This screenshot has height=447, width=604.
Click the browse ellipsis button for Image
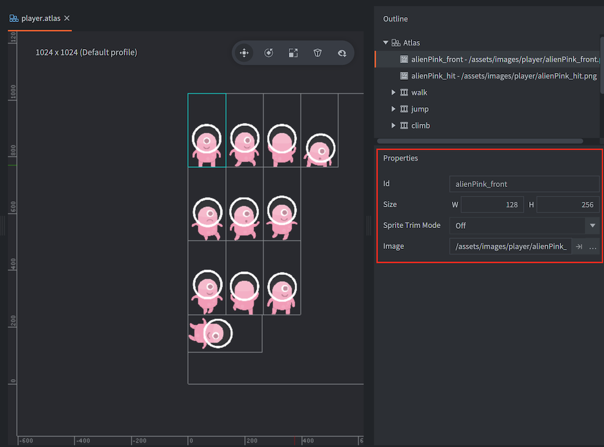(592, 246)
